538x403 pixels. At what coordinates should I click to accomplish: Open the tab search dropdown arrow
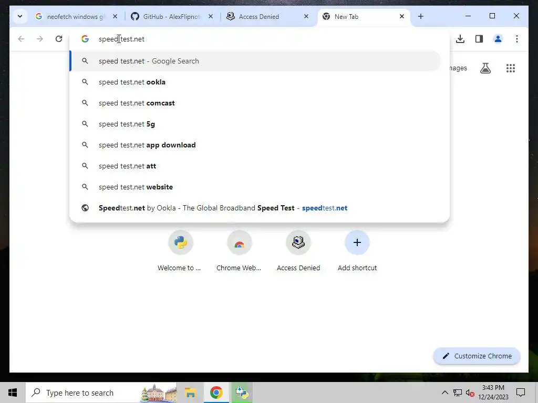pos(20,16)
